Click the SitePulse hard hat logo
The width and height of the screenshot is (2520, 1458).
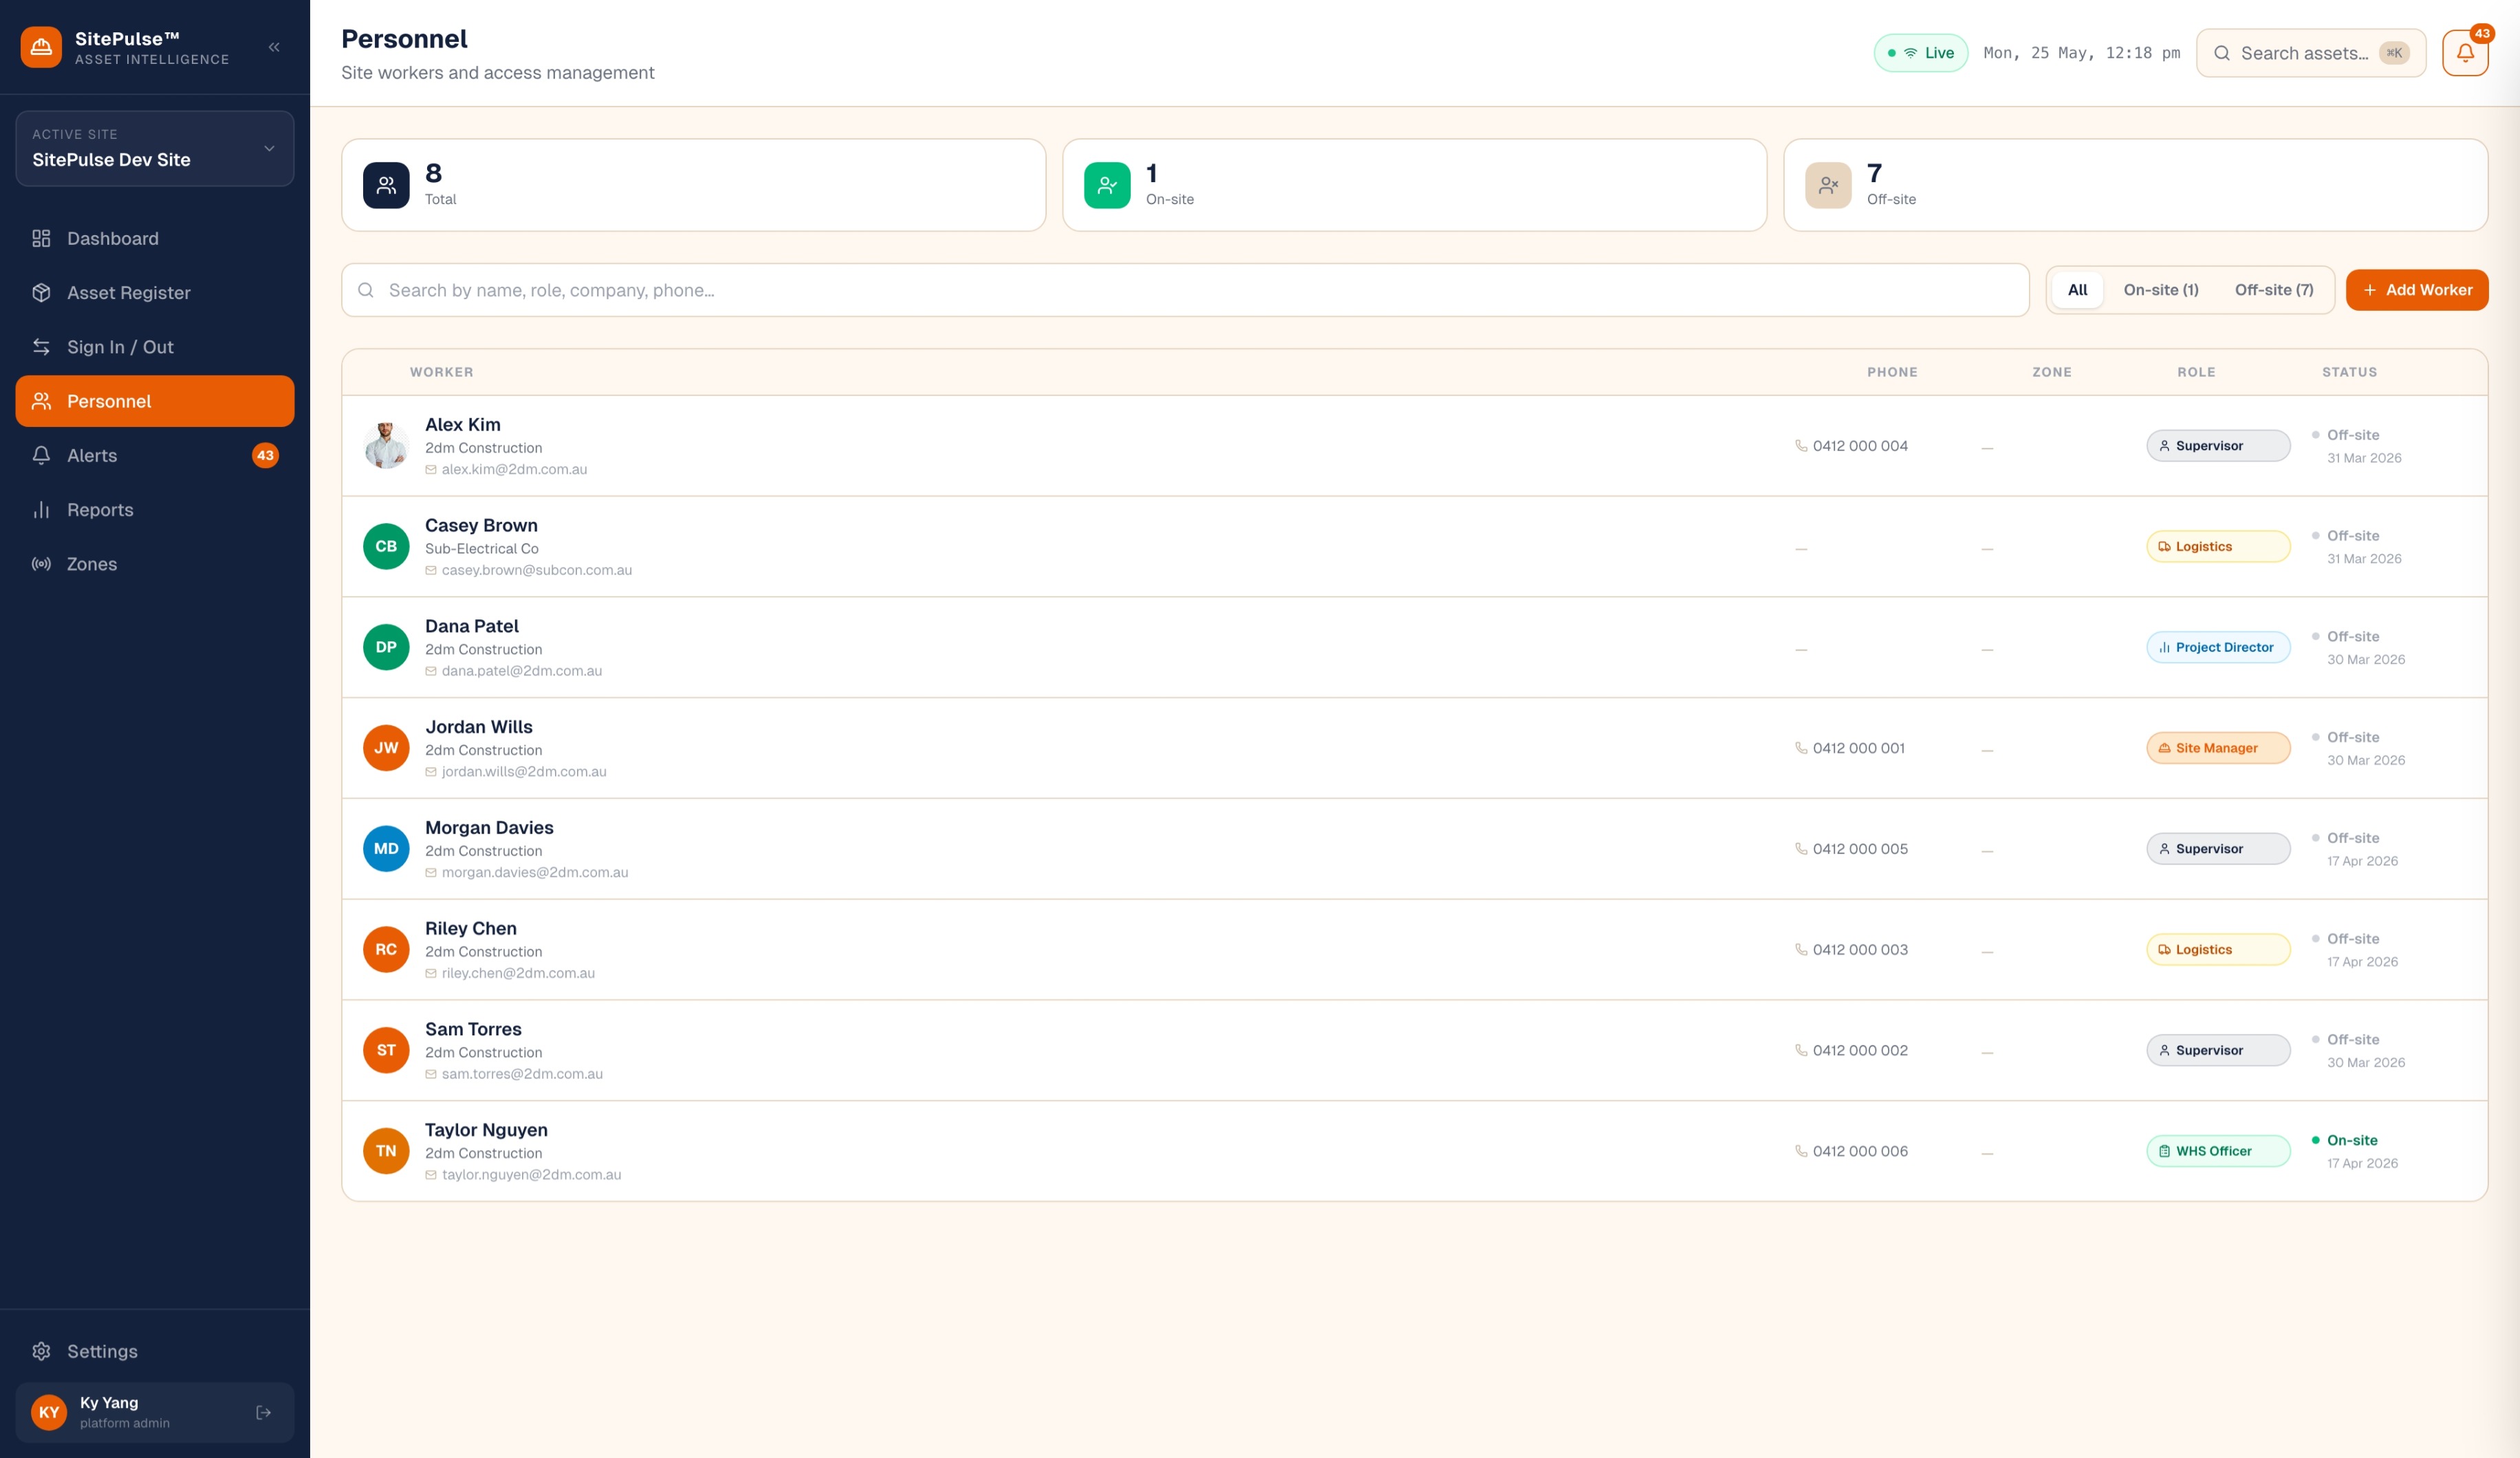[41, 47]
